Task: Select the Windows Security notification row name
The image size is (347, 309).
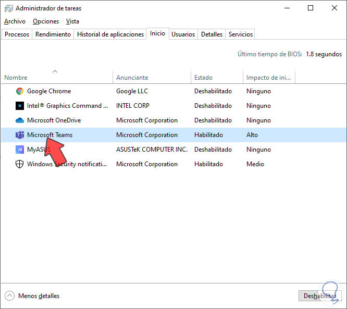Action: [x=67, y=164]
